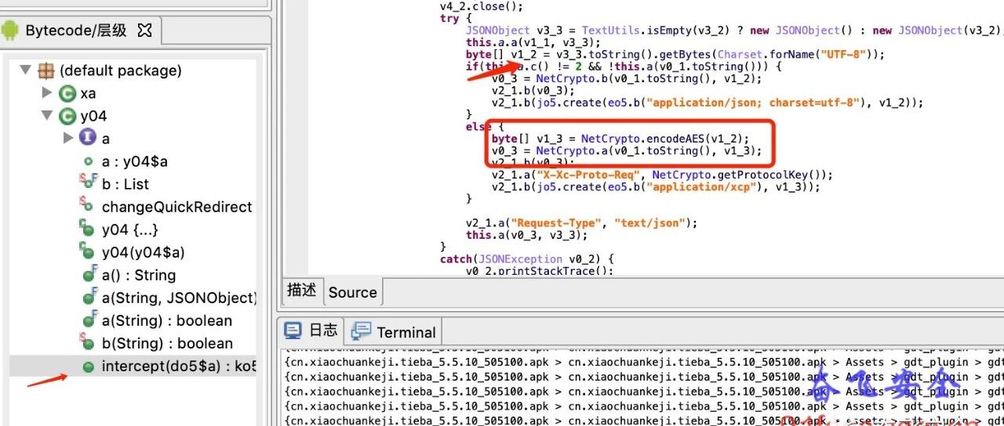1004x426 pixels.
Task: Click method icon of a(String) : boolean
Action: pos(89,320)
